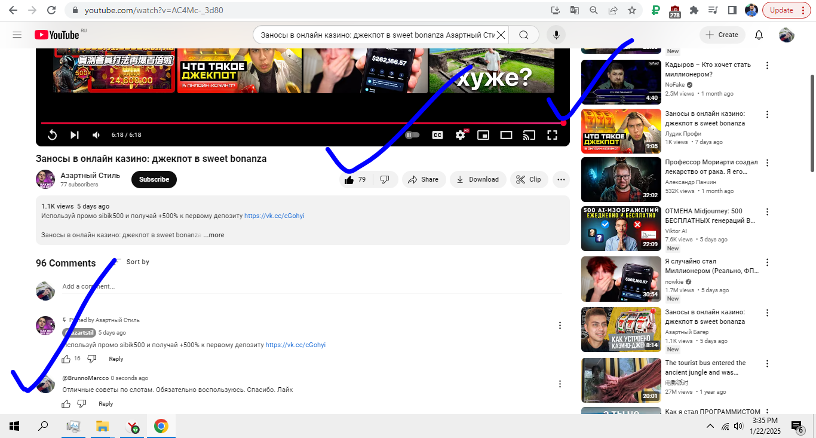Enter full screen mode
The width and height of the screenshot is (816, 438).
[553, 135]
